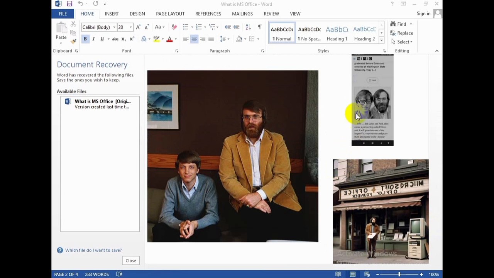Switch to the MAILINGS tab
494x278 pixels.
coord(242,14)
